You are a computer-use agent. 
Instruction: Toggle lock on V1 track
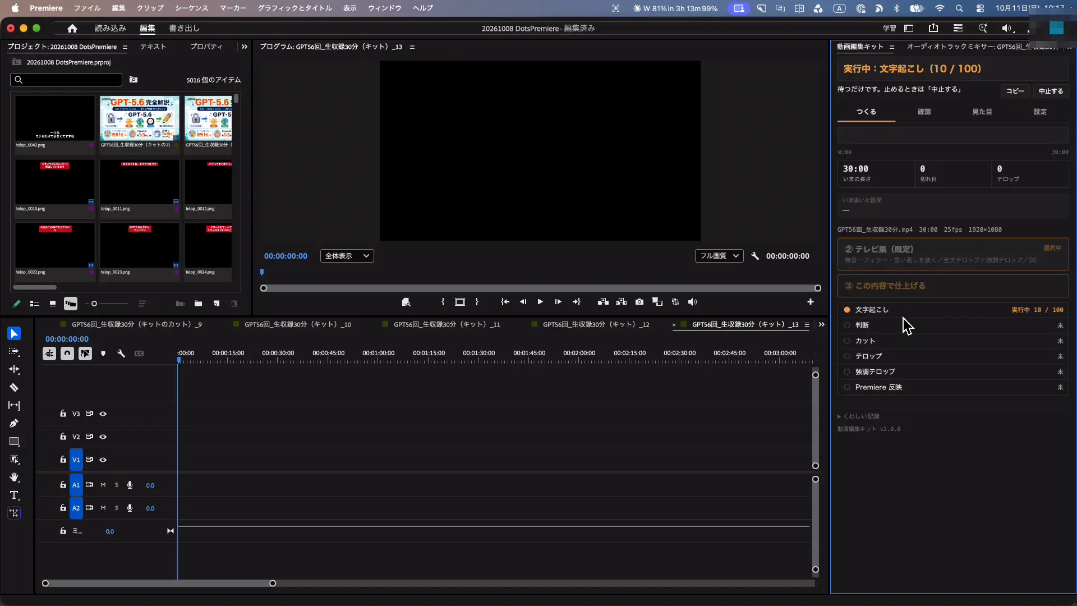63,460
